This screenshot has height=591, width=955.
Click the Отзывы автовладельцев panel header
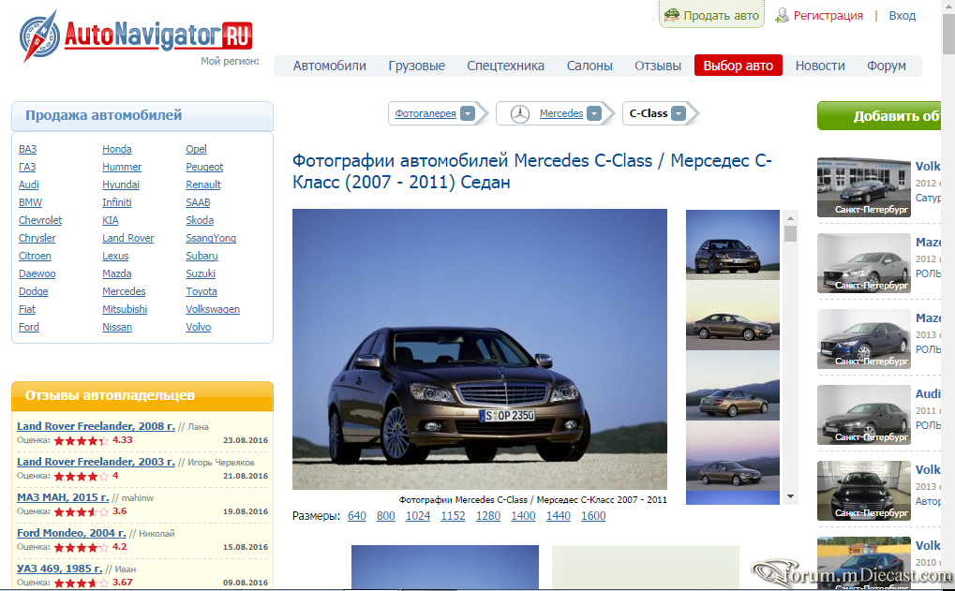pos(142,395)
